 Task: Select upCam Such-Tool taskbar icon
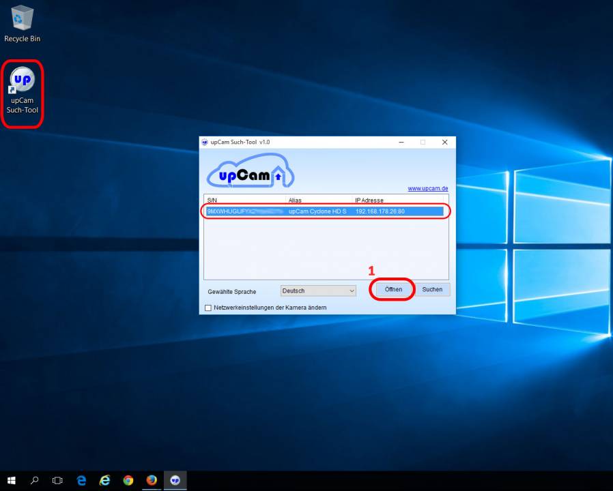click(x=175, y=481)
